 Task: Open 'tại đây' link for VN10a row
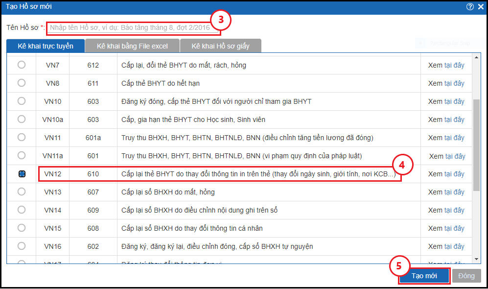tap(454, 120)
